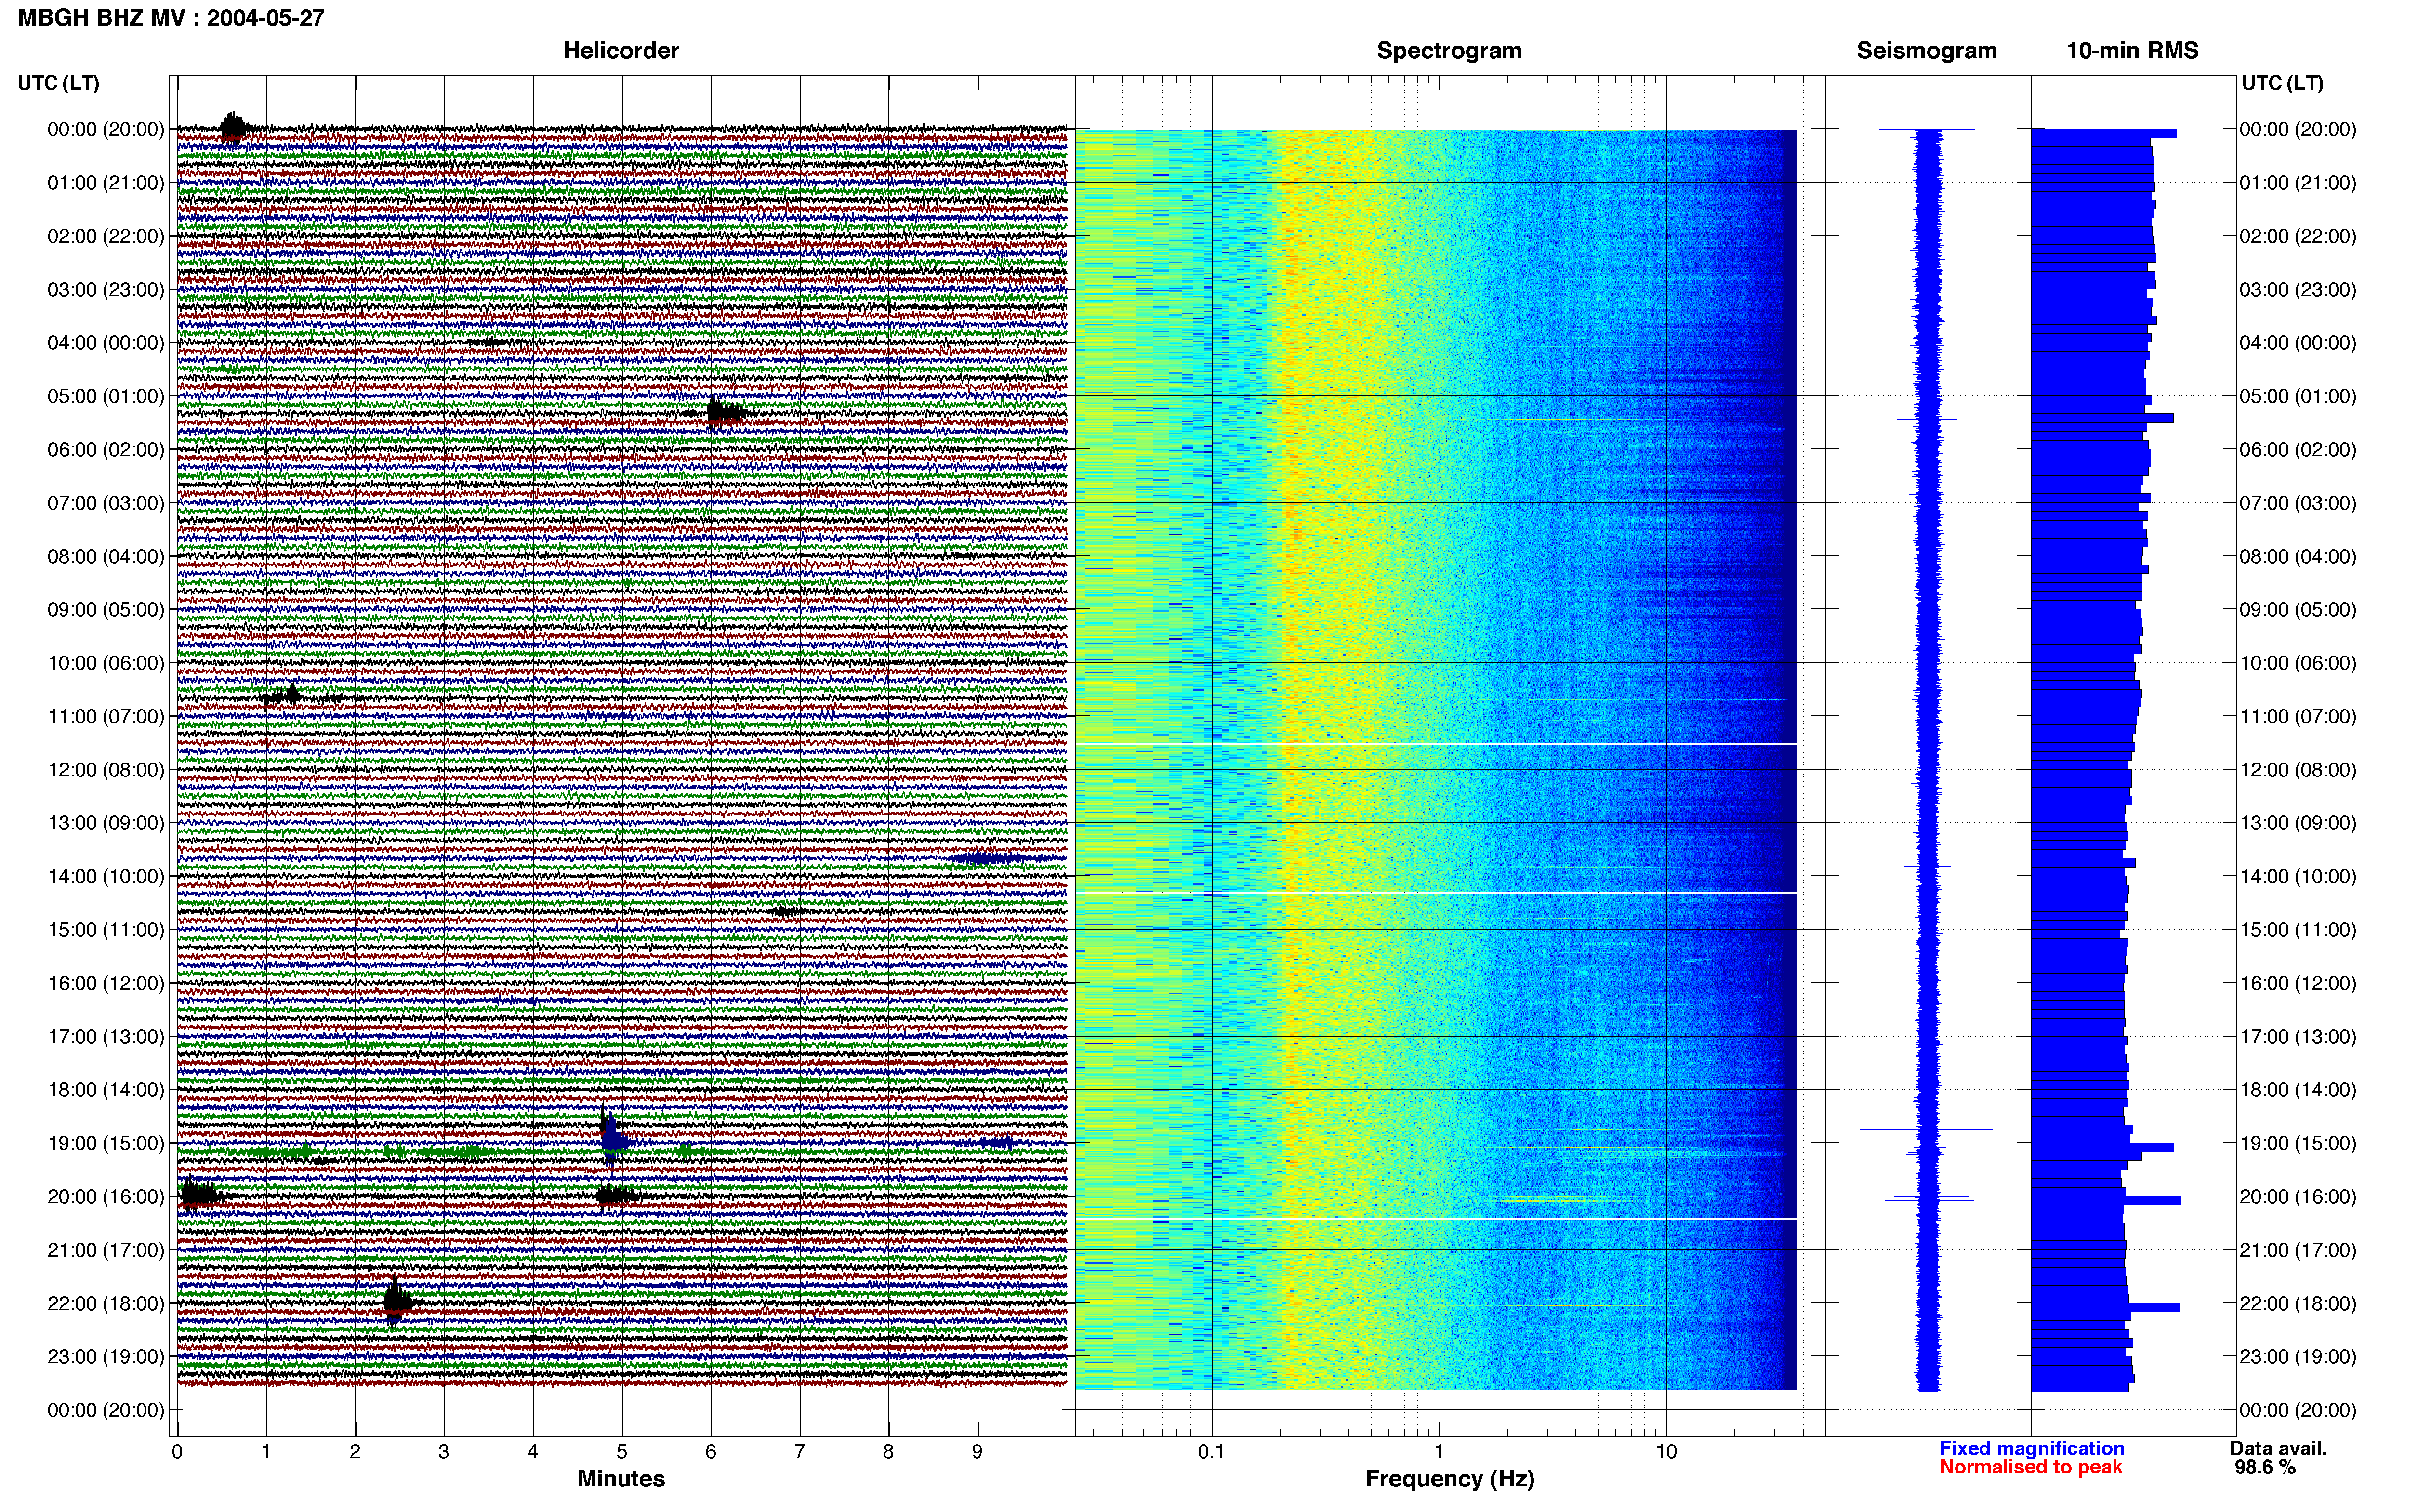2418x1512 pixels.
Task: Click the left '19:00 (15:00)' time label
Action: click(106, 1143)
